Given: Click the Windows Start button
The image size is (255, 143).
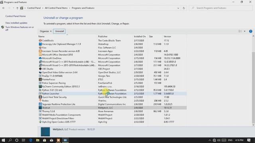Looking at the screenshot, I should click(x=3, y=140).
